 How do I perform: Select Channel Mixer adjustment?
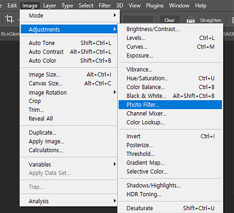[170, 114]
